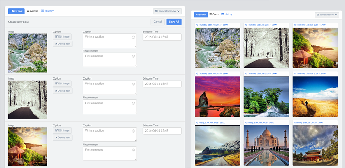
Task: Click date label Thursday, 16th Jun 2016 - 19:00
Action: pos(261,74)
